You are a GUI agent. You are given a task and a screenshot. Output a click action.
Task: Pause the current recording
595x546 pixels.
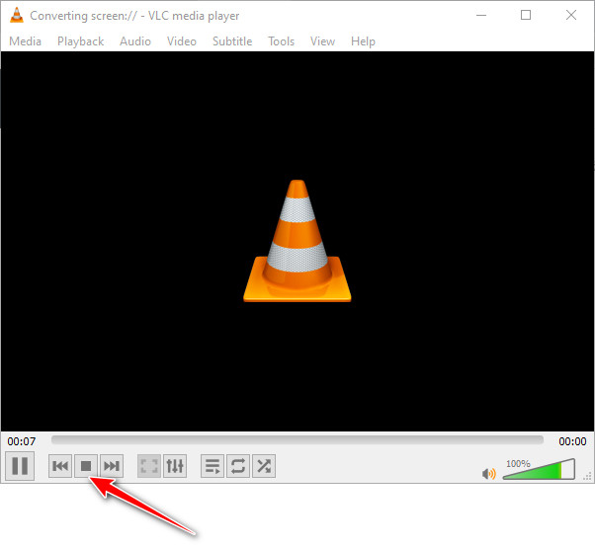(20, 466)
